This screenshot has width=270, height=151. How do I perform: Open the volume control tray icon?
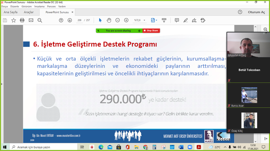tap(239, 147)
